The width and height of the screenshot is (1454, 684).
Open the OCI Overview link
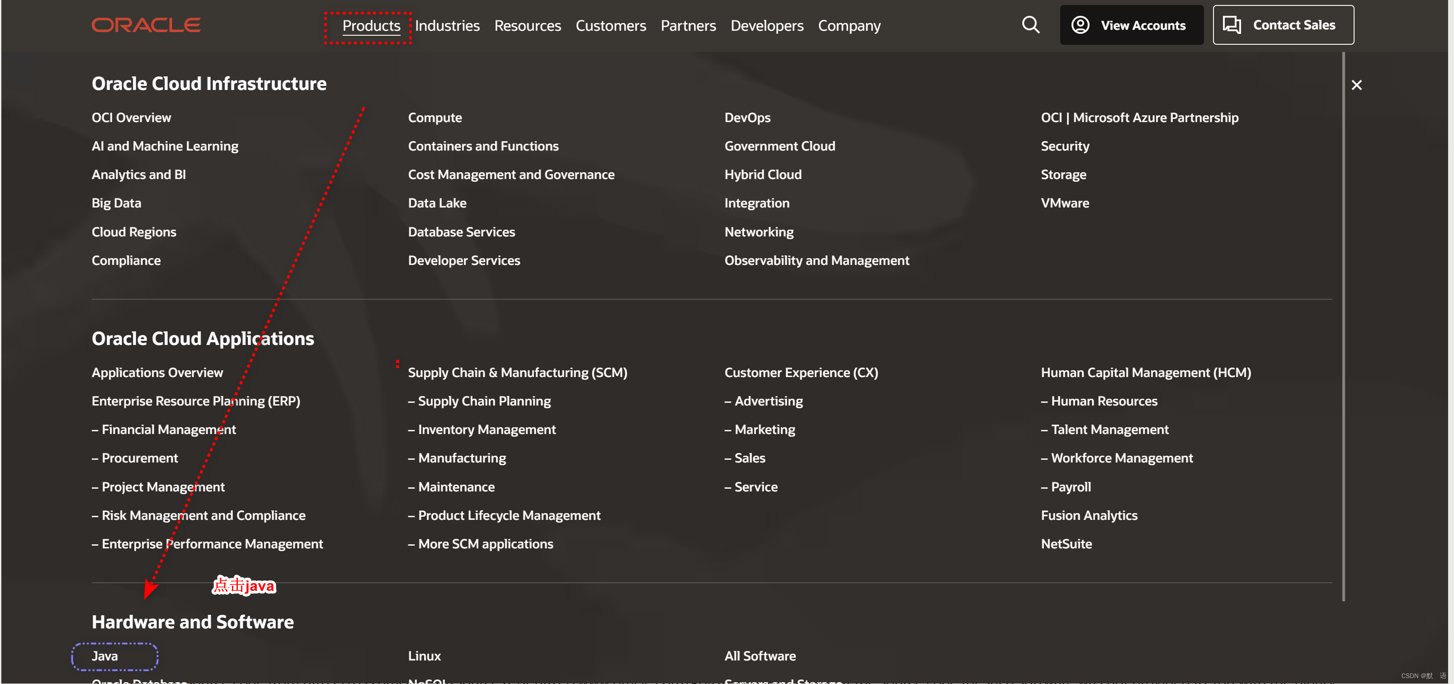pos(131,118)
